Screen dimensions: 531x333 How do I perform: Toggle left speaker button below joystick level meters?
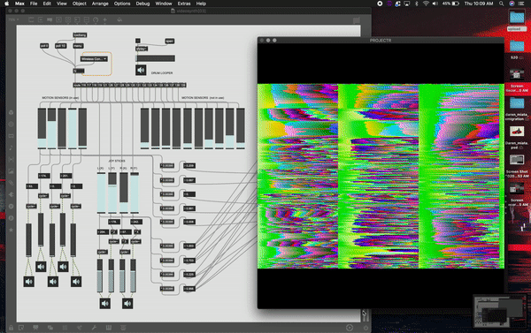[x=105, y=304]
